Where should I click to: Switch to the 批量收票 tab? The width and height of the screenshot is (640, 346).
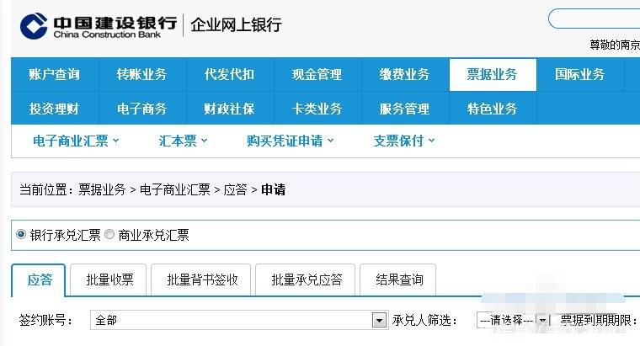[x=108, y=279]
